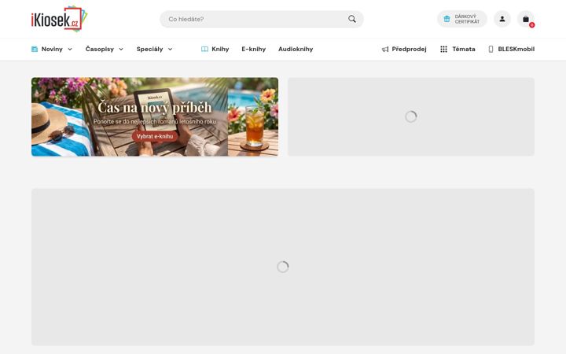The height and width of the screenshot is (354, 566).
Task: Click the gift icon in Dárkový certifikát
Action: click(x=447, y=19)
